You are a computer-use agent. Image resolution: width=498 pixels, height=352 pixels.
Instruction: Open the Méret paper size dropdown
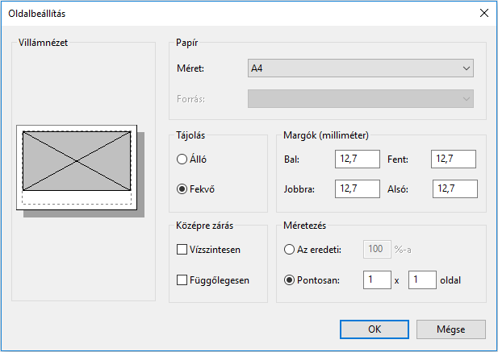(360, 68)
